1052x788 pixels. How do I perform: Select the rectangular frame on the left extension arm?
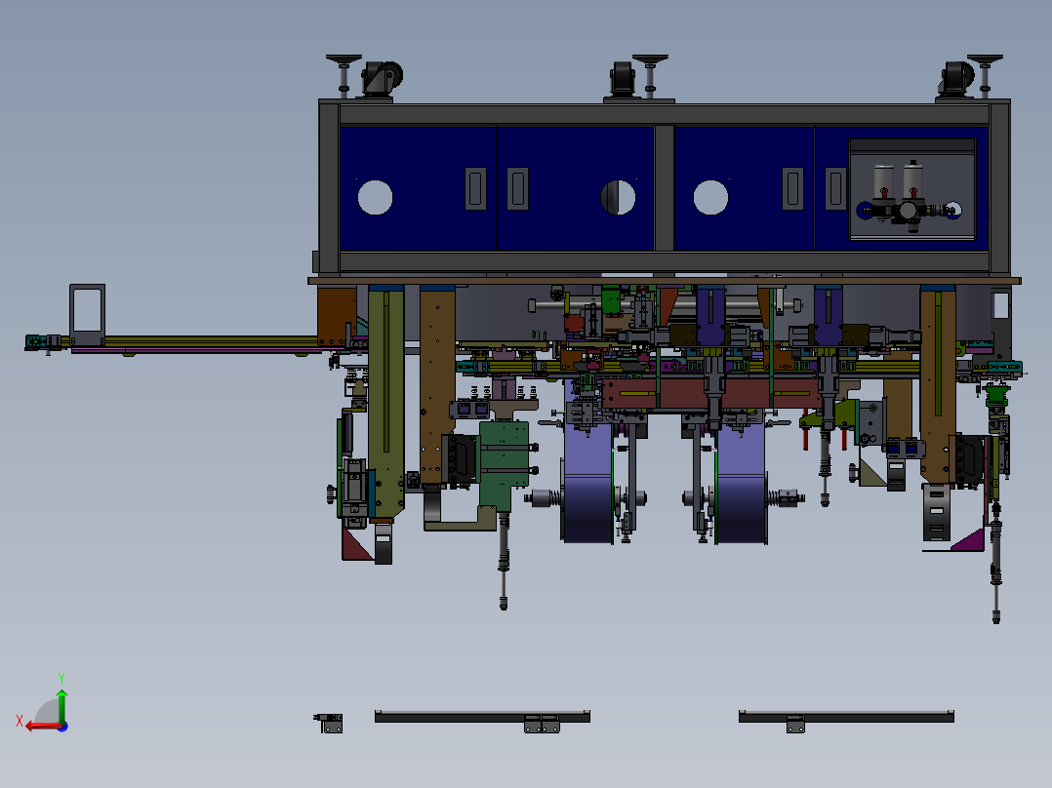(x=87, y=315)
